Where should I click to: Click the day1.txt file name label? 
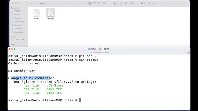(37, 18)
